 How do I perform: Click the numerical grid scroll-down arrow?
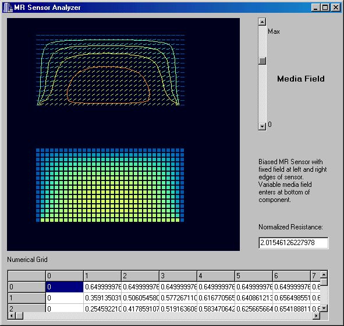324,308
